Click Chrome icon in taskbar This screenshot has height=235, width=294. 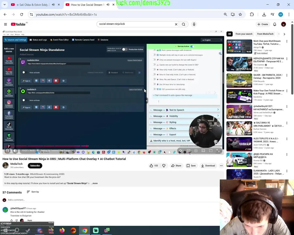click(85, 230)
